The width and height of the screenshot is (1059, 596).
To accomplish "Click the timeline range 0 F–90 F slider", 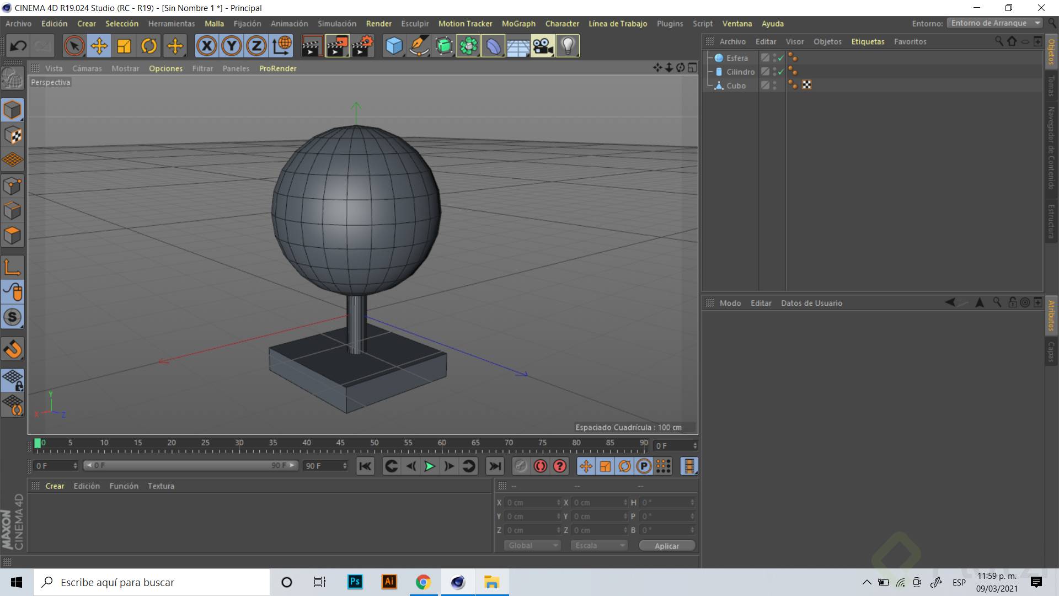I will (191, 466).
